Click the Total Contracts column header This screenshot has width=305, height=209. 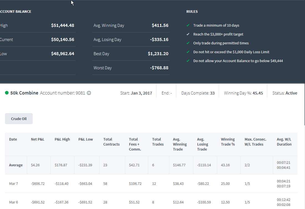click(111, 142)
